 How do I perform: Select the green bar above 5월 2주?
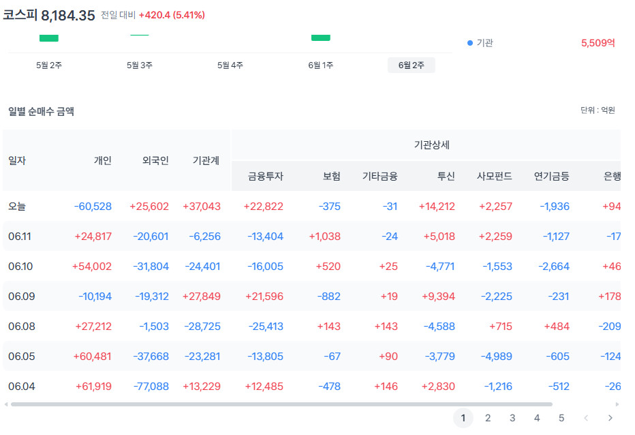pos(49,38)
